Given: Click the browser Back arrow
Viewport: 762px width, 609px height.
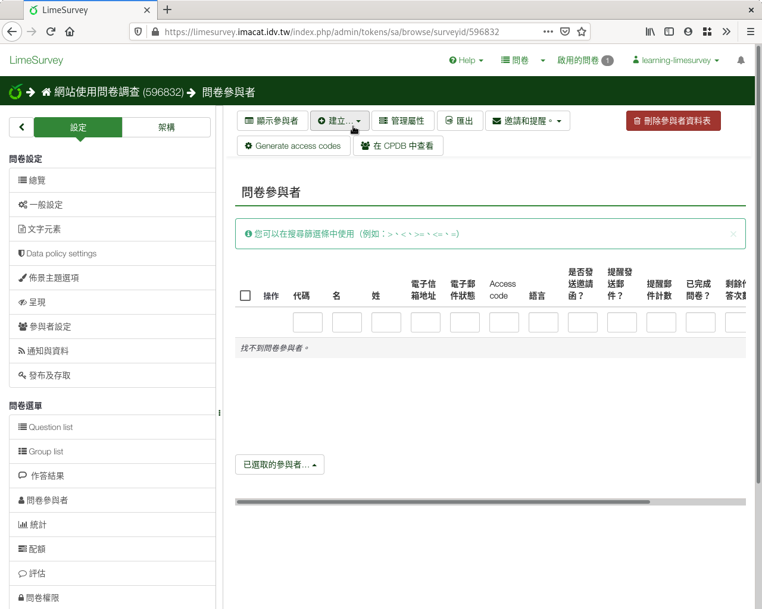Looking at the screenshot, I should (12, 32).
